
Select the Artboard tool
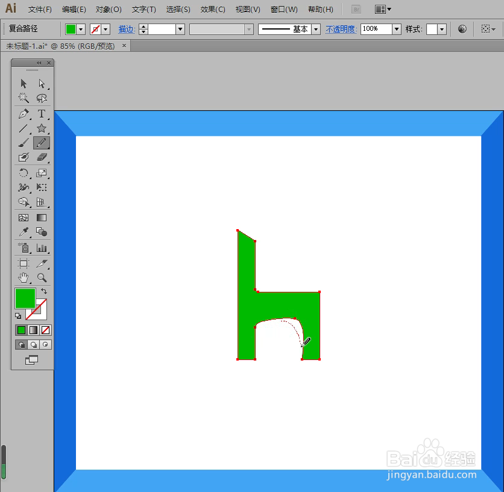(x=24, y=263)
